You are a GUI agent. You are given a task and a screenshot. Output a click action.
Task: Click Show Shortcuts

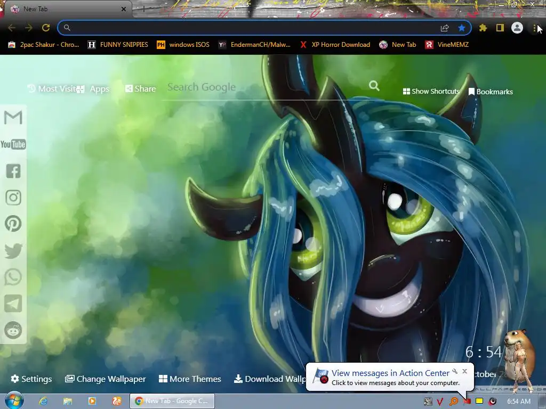click(x=431, y=92)
